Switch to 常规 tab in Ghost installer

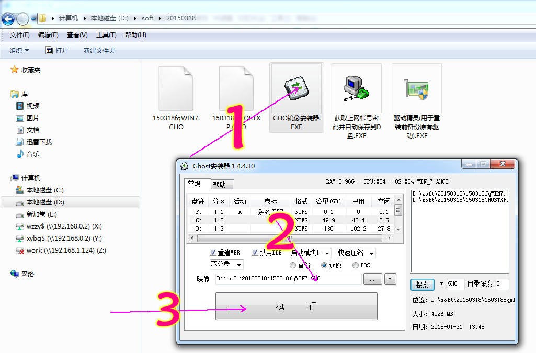(197, 184)
